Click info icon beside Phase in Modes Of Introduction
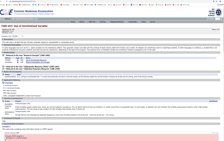This screenshot has width=224, height=141. 3,75
